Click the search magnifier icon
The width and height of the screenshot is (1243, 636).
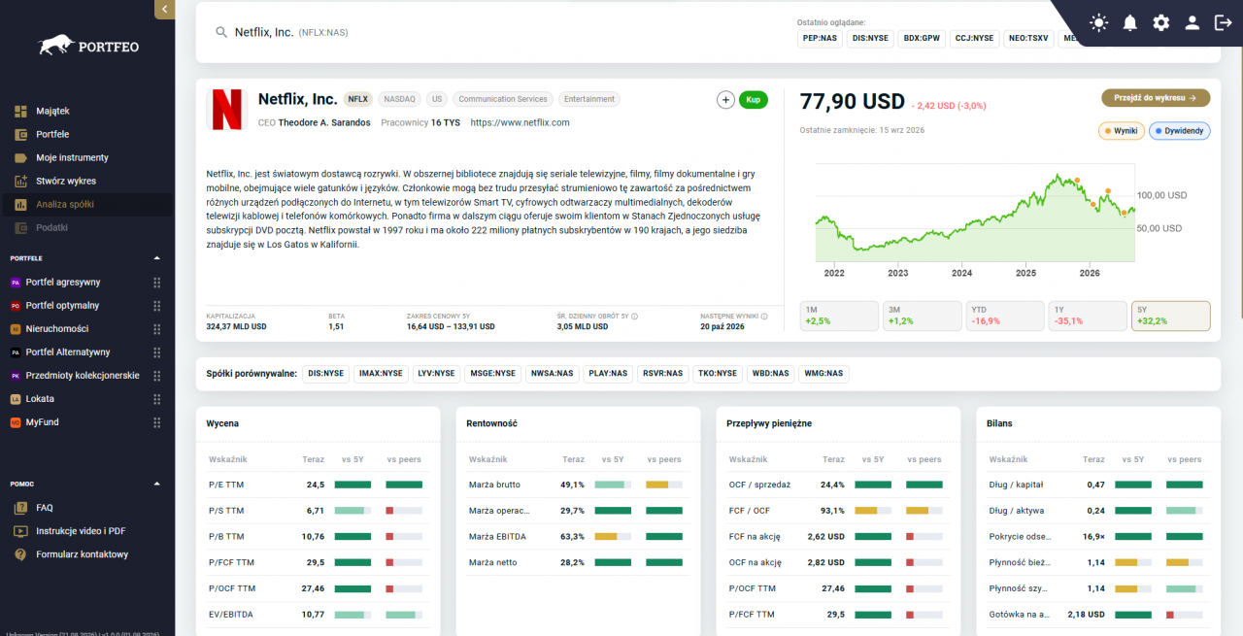click(x=221, y=32)
